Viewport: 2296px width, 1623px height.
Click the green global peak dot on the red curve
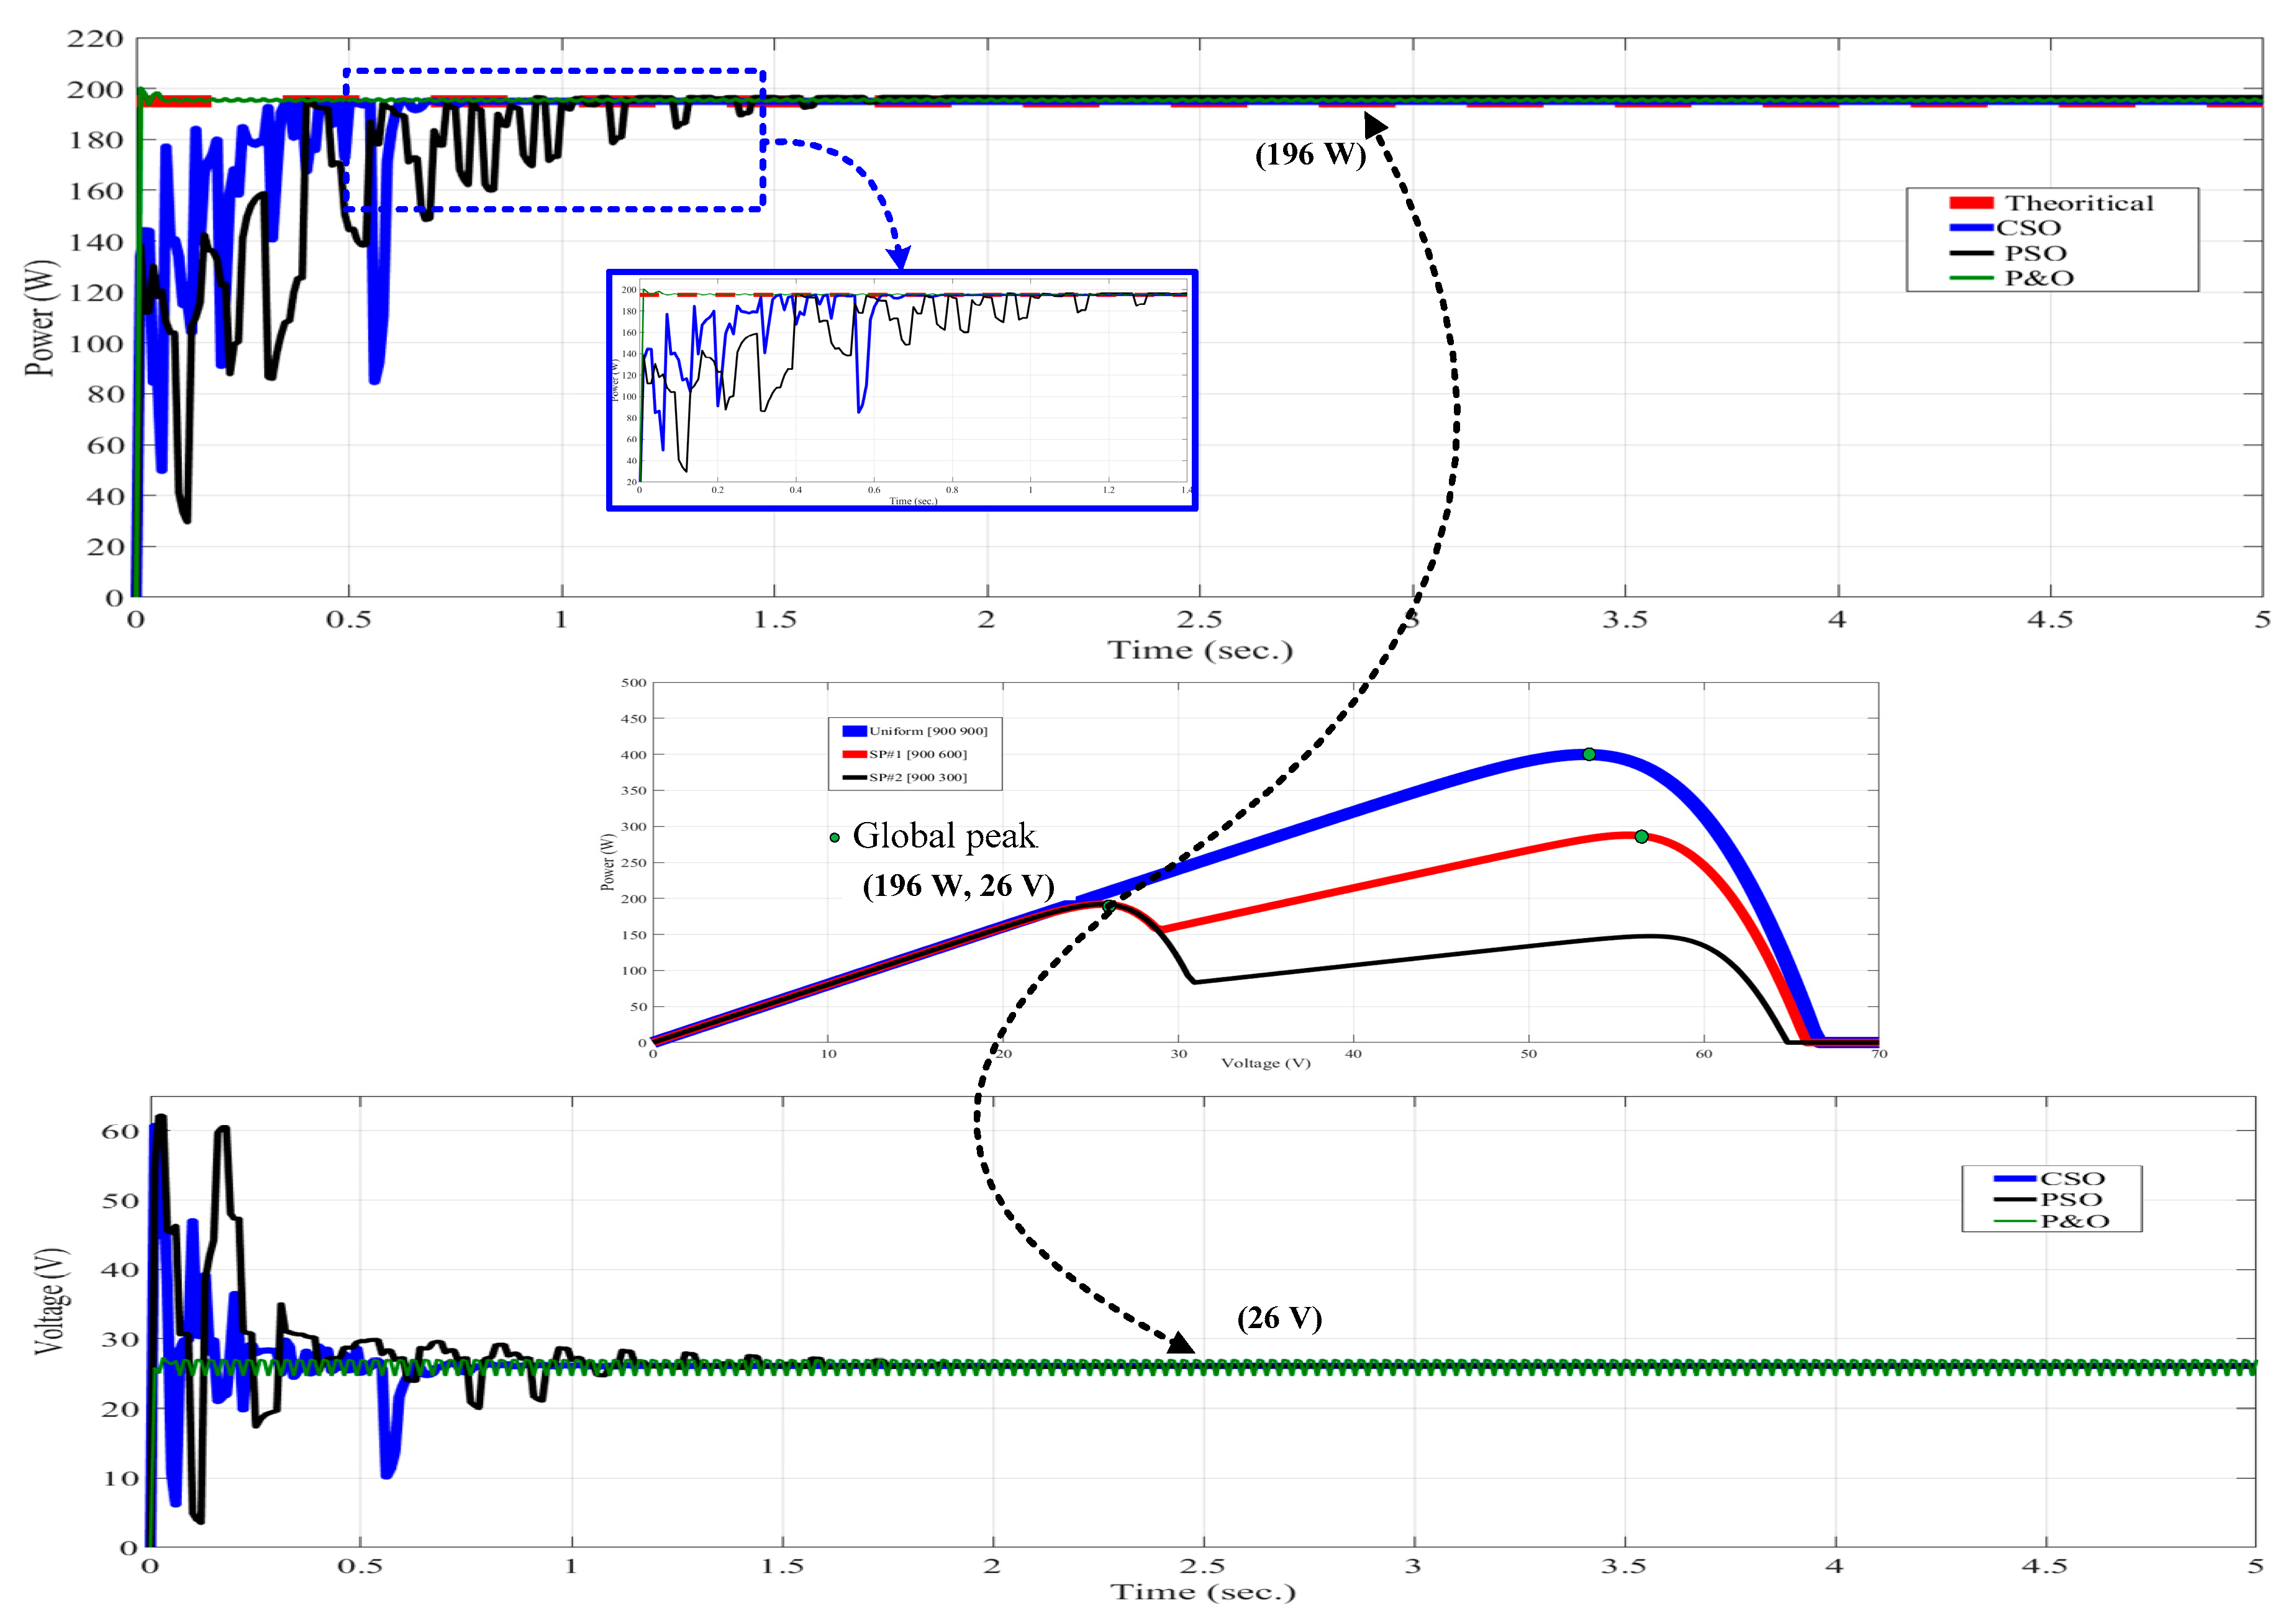(1641, 836)
